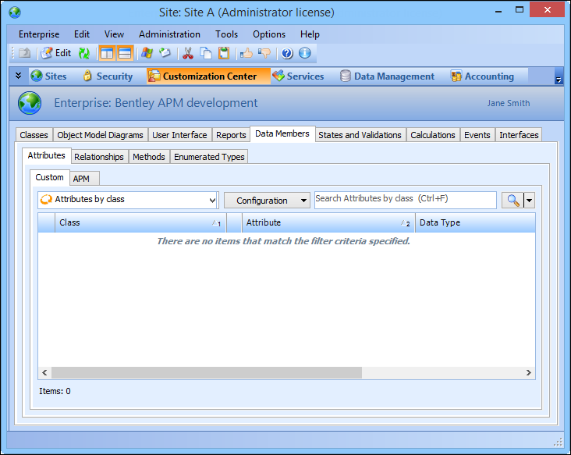The height and width of the screenshot is (455, 571).
Task: Click the Cut scissors icon
Action: click(188, 53)
